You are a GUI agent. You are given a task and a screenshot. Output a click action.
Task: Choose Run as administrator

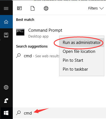[82, 43]
